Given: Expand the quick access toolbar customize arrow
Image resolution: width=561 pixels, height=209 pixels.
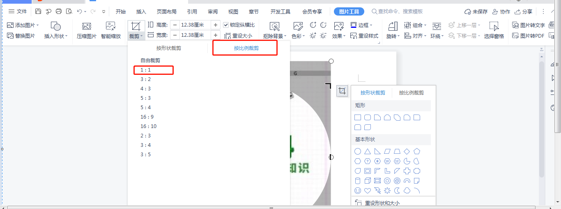Looking at the screenshot, I should [103, 11].
